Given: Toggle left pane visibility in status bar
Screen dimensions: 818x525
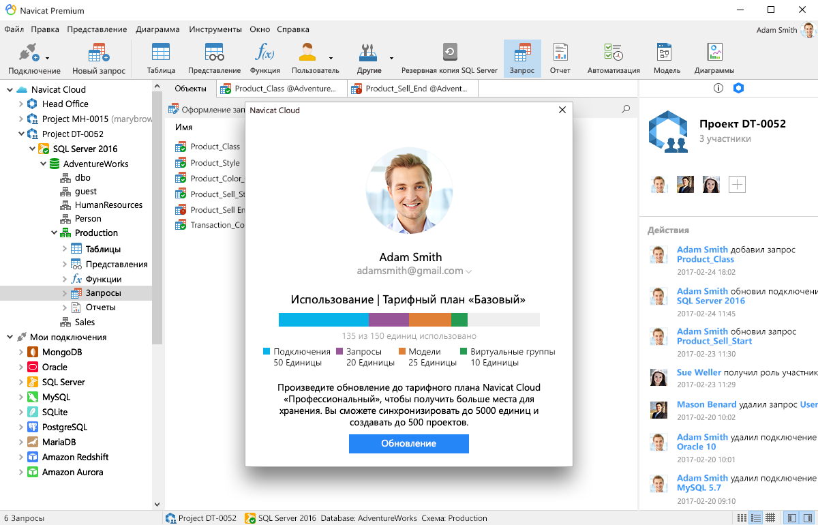Looking at the screenshot, I should [x=791, y=518].
